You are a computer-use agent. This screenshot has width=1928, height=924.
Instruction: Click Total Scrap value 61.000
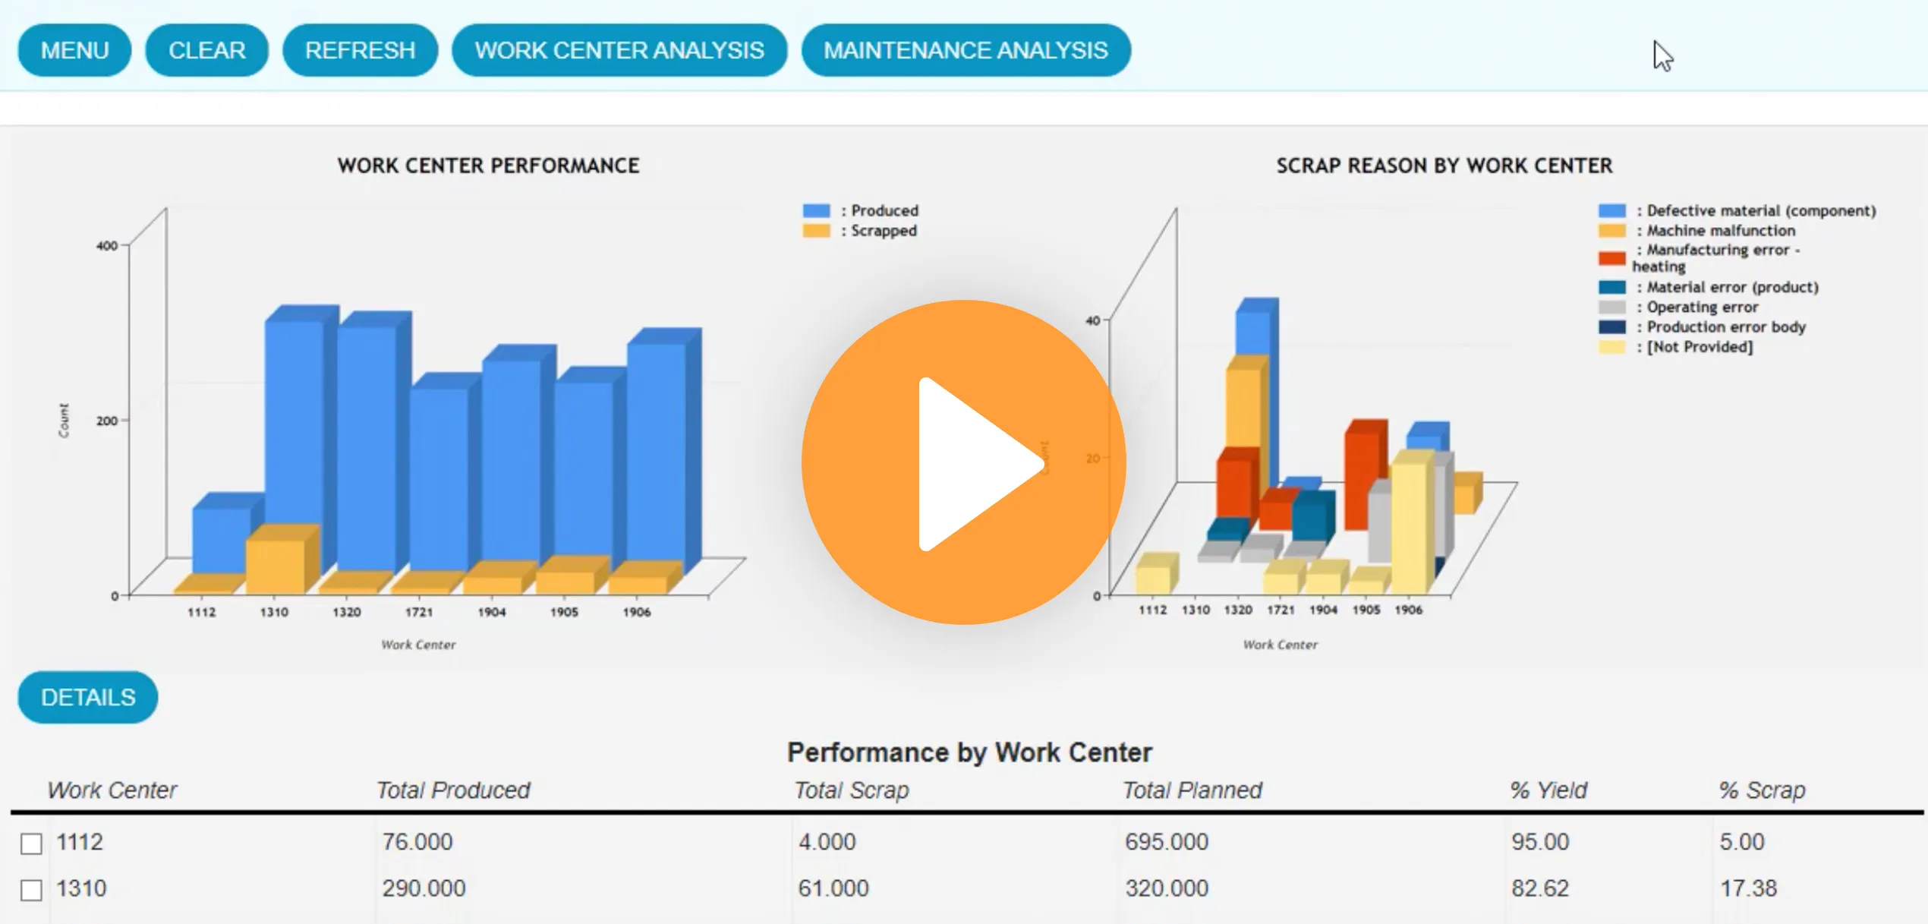tap(833, 888)
